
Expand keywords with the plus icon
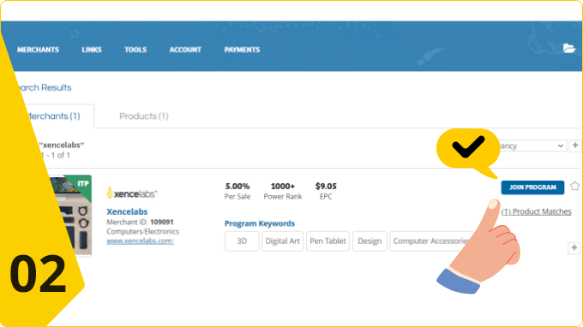574,248
